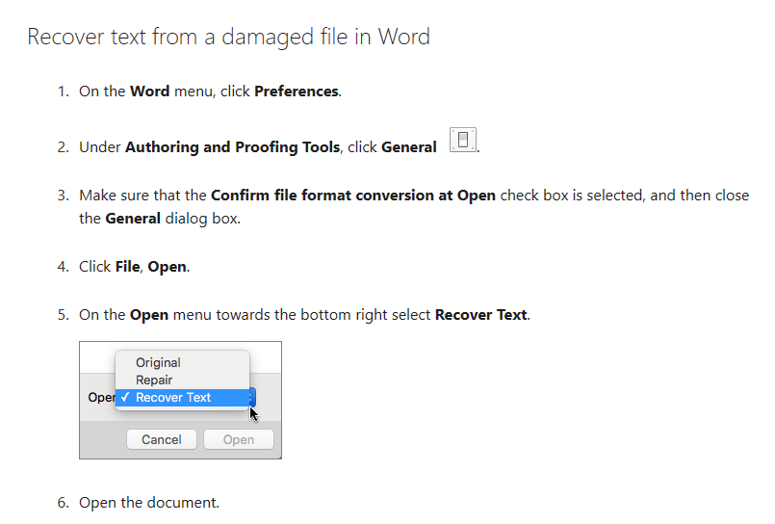Open the blue dropdown arrow beside Recover Text
This screenshot has width=775, height=524.
tap(252, 398)
